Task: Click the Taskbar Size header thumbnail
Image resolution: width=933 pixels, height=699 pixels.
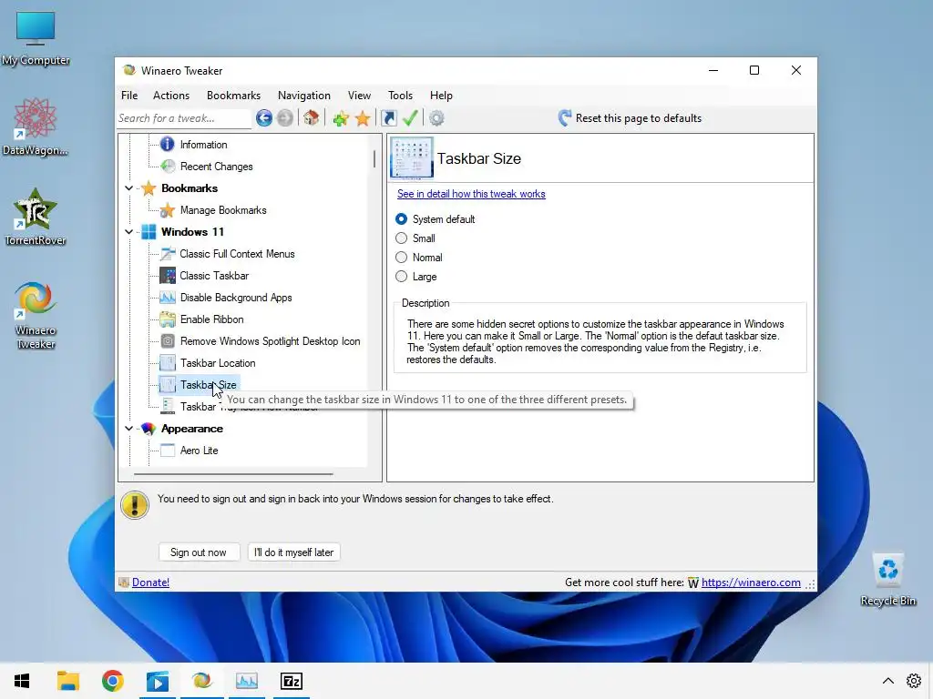Action: (x=412, y=158)
